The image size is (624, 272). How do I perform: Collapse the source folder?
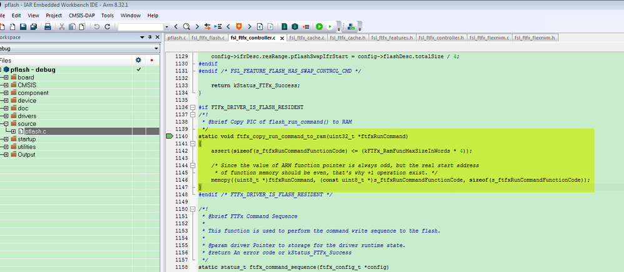point(6,124)
